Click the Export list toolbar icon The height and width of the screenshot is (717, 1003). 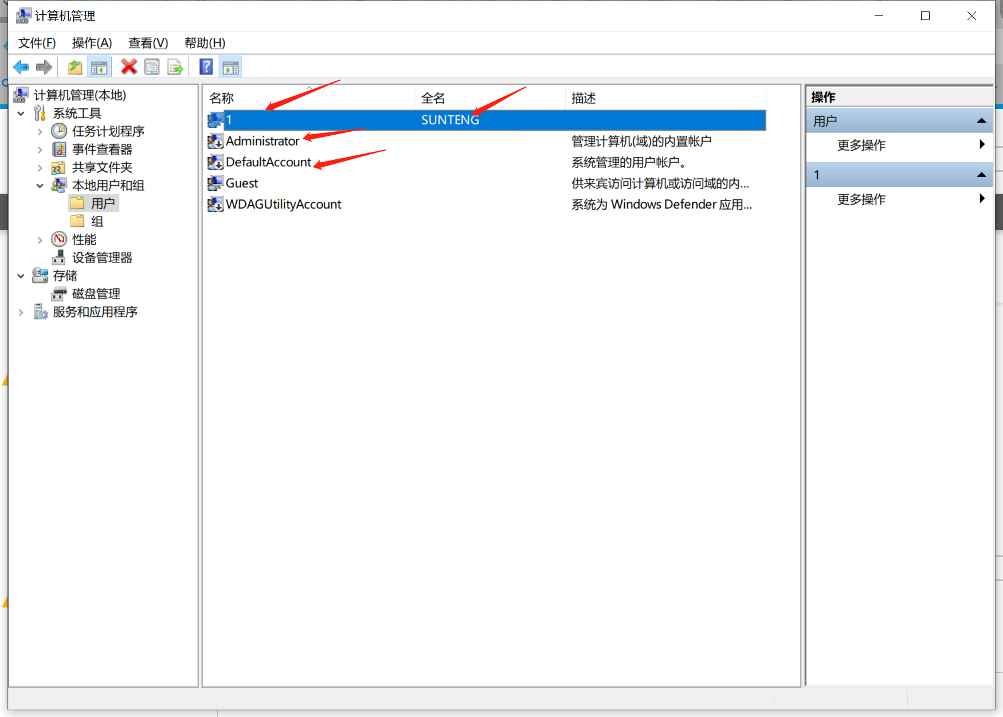pyautogui.click(x=175, y=68)
